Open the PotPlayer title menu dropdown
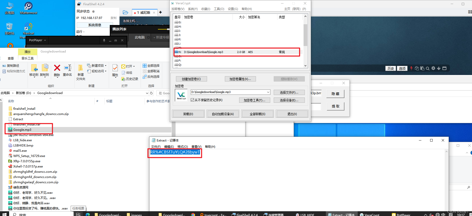This screenshot has width=472, height=216. 38,40
